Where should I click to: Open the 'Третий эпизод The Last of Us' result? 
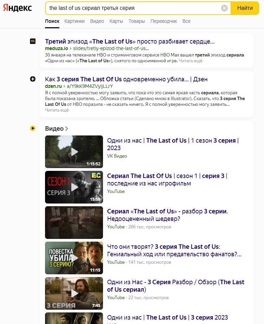click(x=130, y=41)
